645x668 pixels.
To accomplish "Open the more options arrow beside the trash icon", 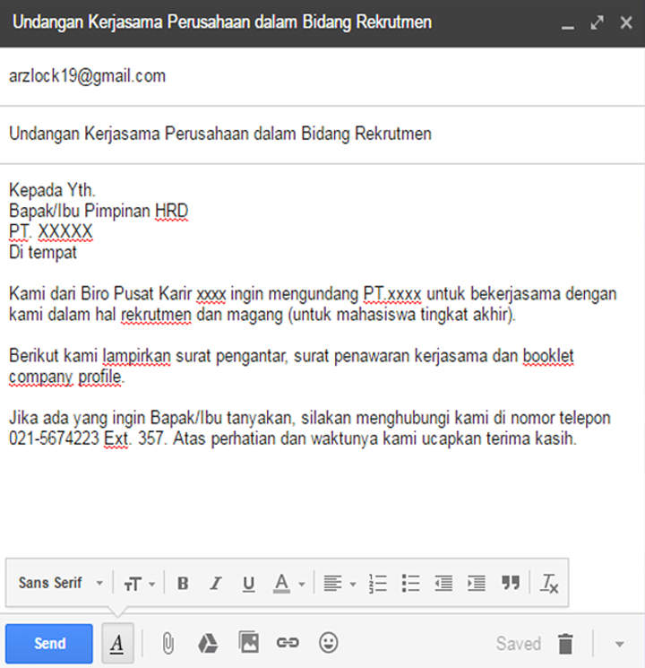I will pos(620,644).
